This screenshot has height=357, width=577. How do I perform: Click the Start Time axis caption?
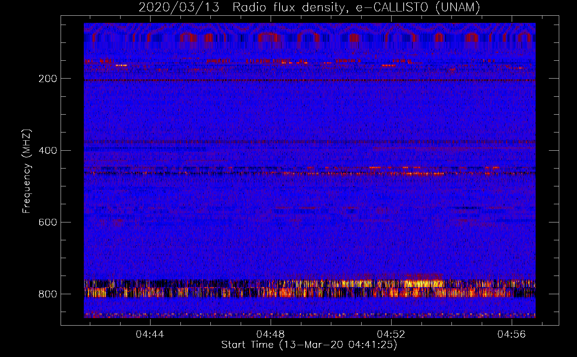309,345
